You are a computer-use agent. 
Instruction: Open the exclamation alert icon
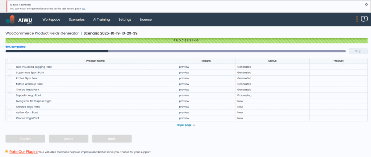(357, 19)
